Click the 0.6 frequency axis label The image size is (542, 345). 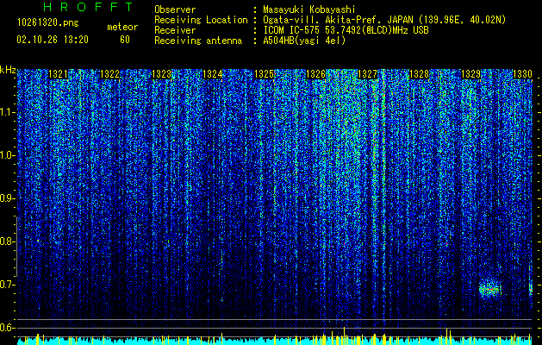(8, 328)
